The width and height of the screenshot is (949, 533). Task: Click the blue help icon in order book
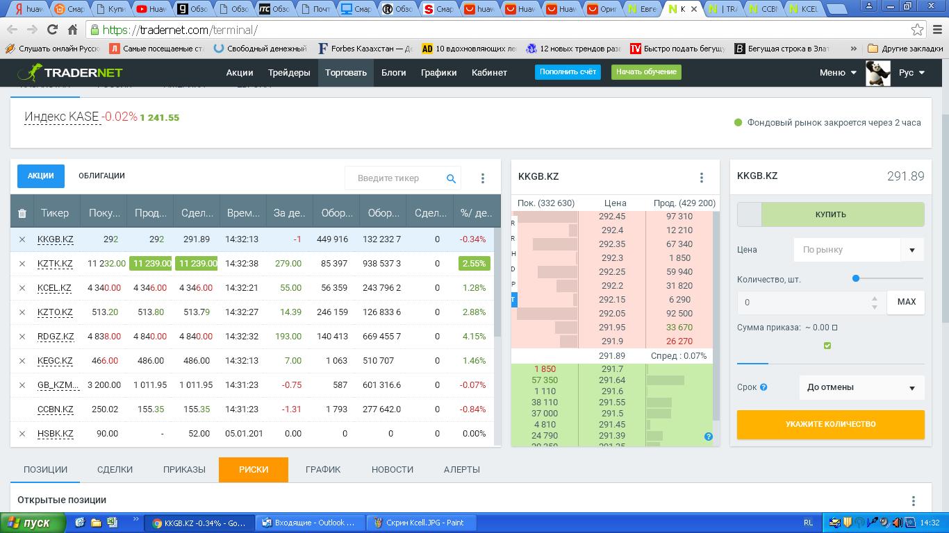[708, 437]
